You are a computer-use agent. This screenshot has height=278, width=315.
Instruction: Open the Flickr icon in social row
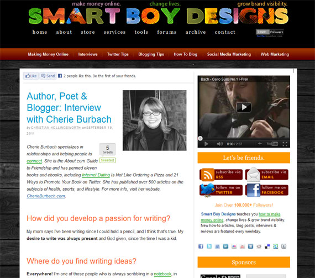(234, 246)
